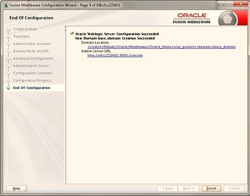Image resolution: width=250 pixels, height=196 pixels.
Task: Click the Advanced Configuration step node icon
Action: (x=8, y=59)
